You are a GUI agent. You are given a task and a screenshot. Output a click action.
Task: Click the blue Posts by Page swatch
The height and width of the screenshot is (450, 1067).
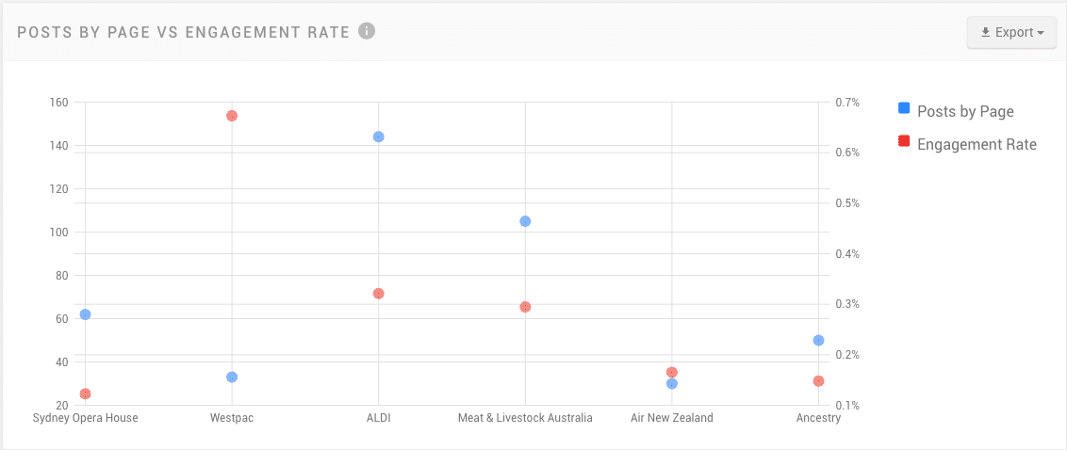(x=904, y=109)
